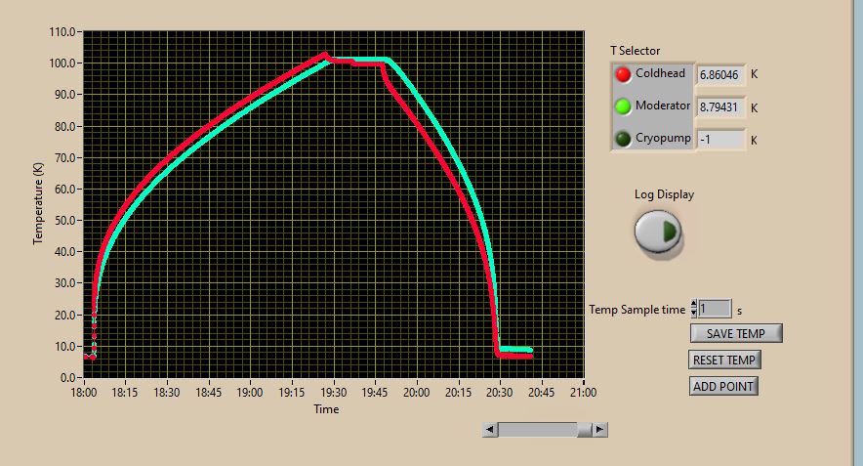Decrement Temp Sample time with down arrow
Screen dimensions: 863x466
(694, 313)
